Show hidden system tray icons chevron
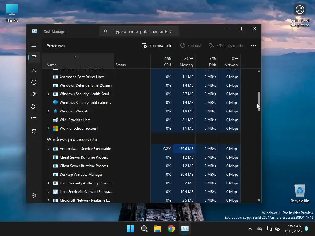The height and width of the screenshot is (236, 315). [x=250, y=229]
